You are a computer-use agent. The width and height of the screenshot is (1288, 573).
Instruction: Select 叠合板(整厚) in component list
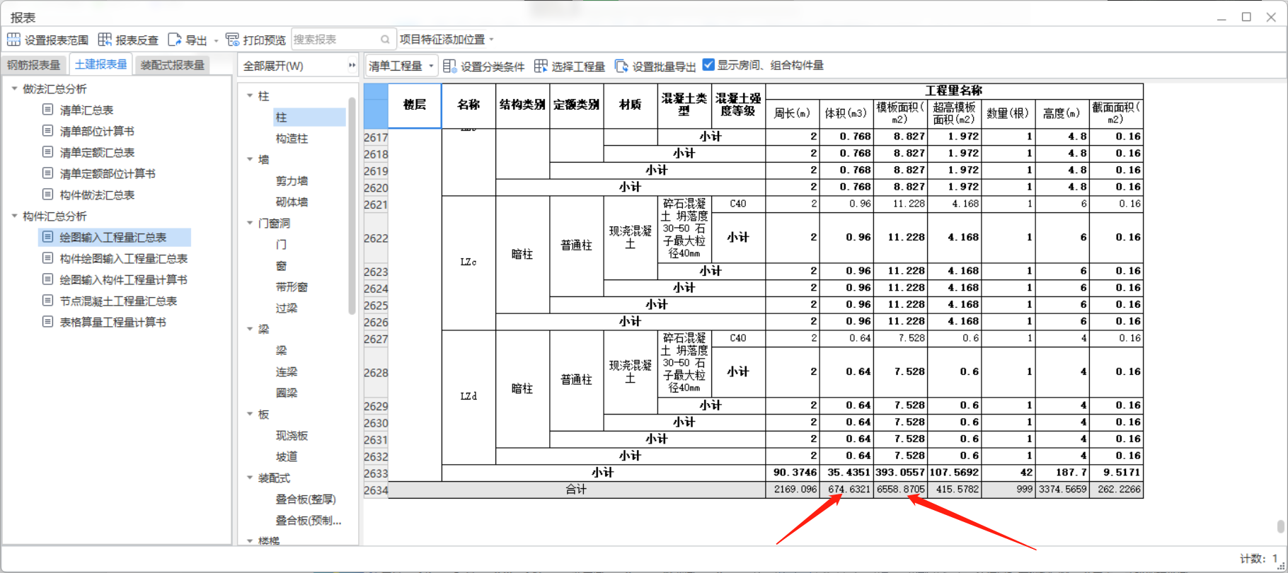pyautogui.click(x=306, y=499)
